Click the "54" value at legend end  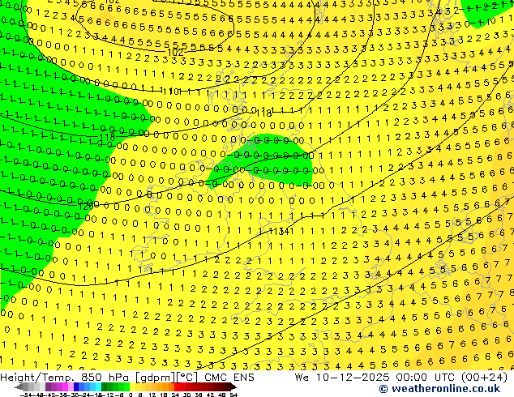pos(233,395)
